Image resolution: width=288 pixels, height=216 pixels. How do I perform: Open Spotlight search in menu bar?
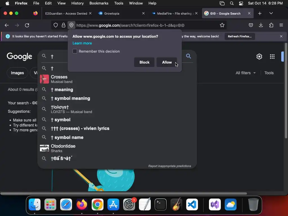pyautogui.click(x=232, y=3)
